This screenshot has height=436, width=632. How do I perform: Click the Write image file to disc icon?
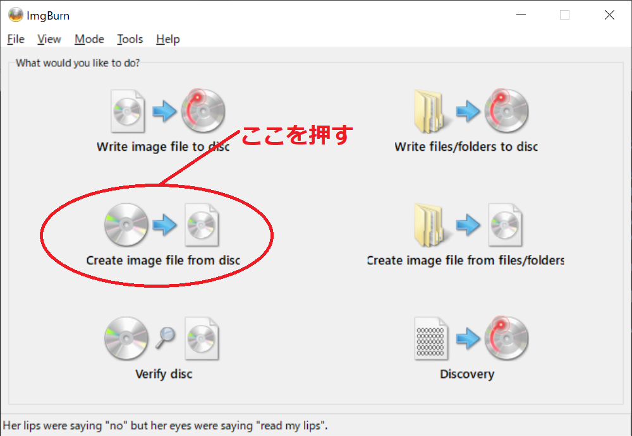click(x=168, y=111)
